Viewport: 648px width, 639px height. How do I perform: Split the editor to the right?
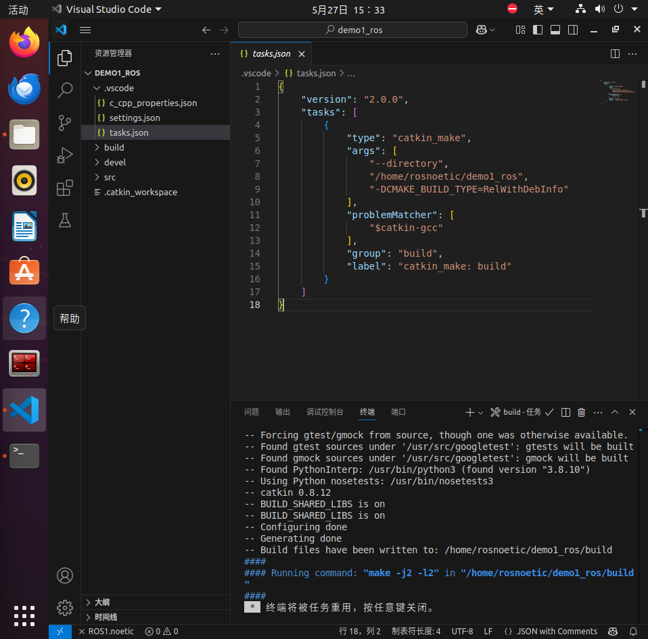[615, 53]
